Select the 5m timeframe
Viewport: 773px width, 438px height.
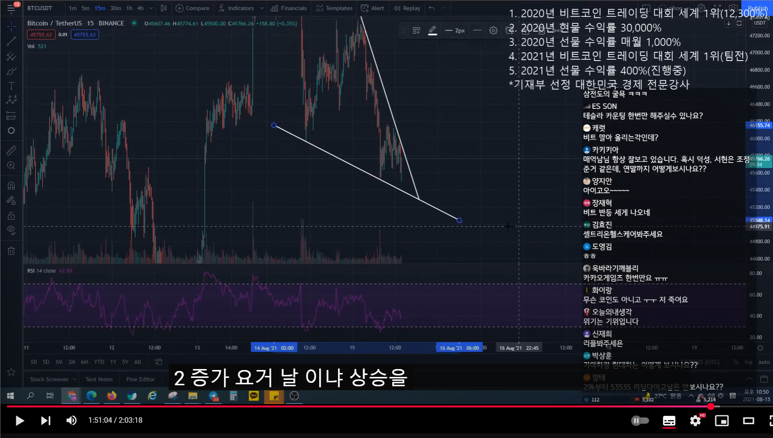pos(85,8)
